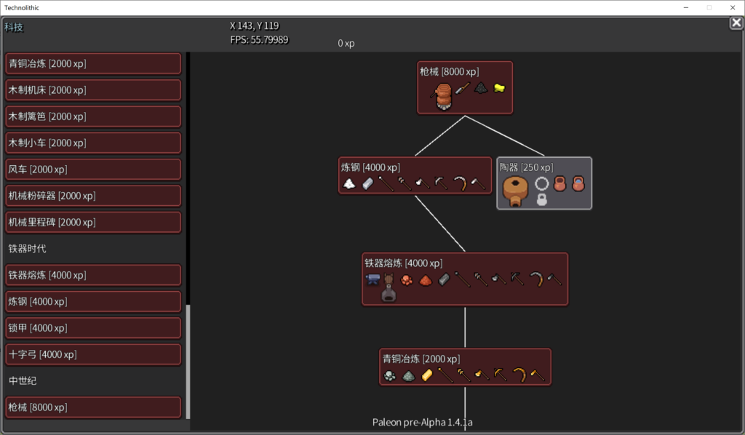Image resolution: width=745 pixels, height=435 pixels.
Task: Click the 0 xp counter
Action: tap(346, 43)
